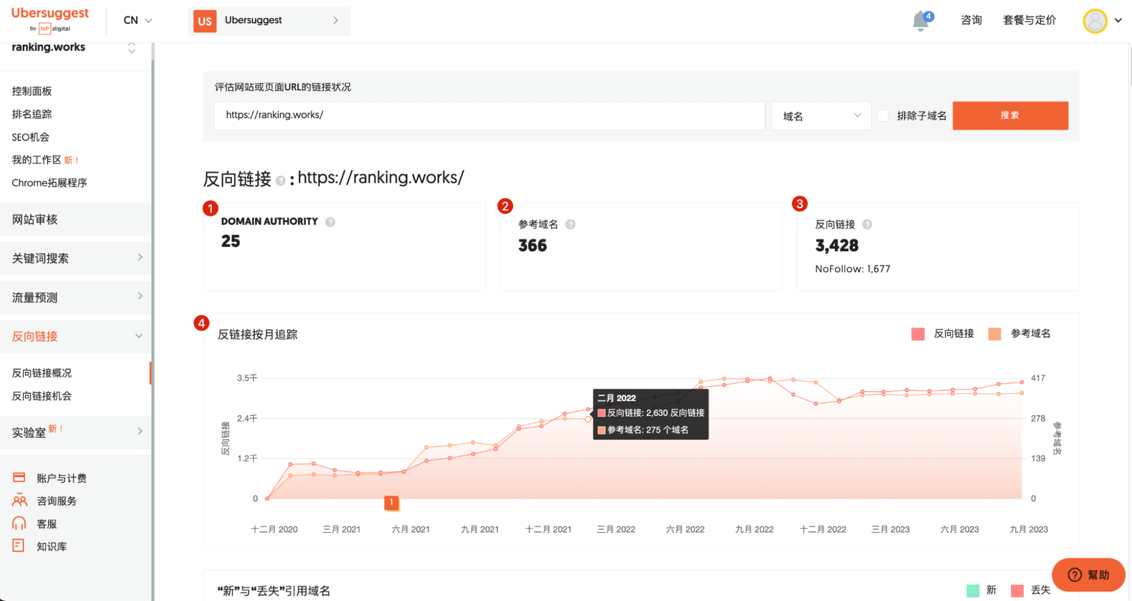Click the URL input field
This screenshot has height=601, width=1132.
489,115
